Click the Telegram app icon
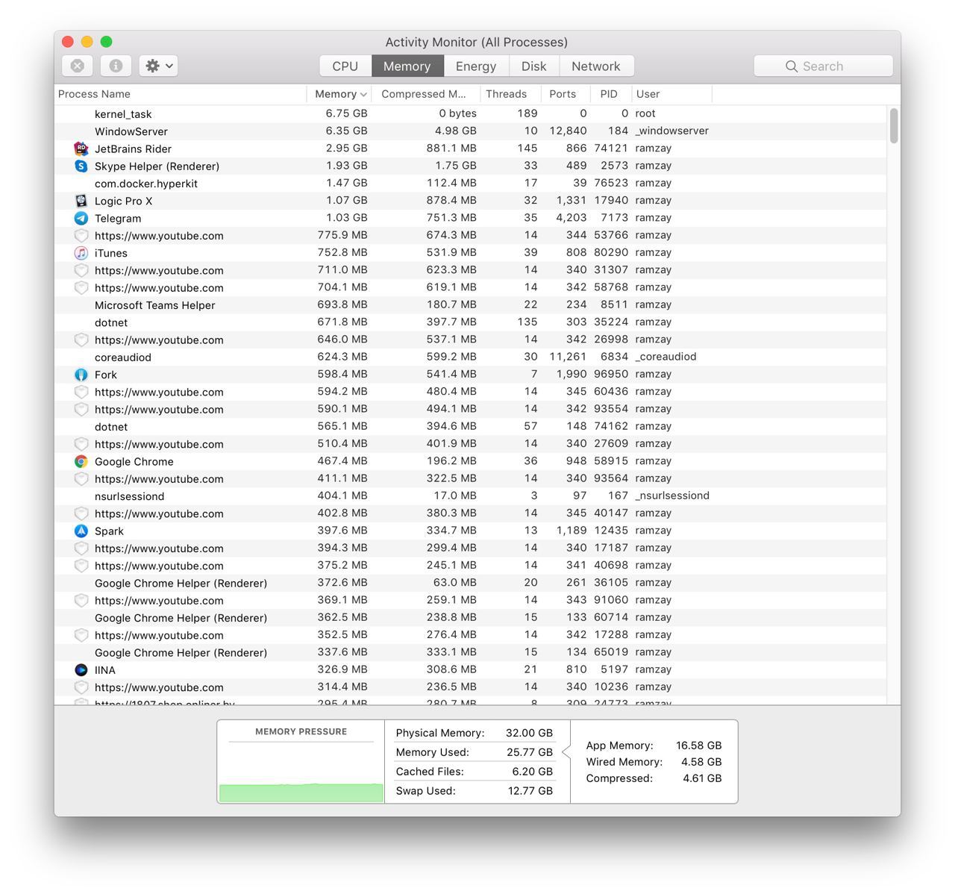This screenshot has height=894, width=955. [81, 218]
